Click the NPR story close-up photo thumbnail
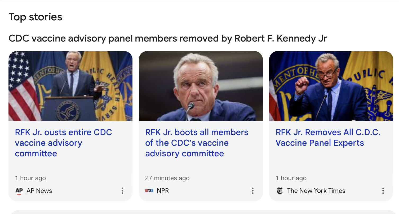 [x=201, y=86]
